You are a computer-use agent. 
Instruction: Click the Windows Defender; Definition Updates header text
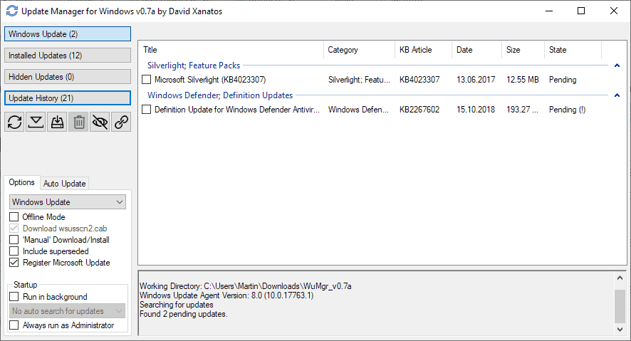coord(220,95)
